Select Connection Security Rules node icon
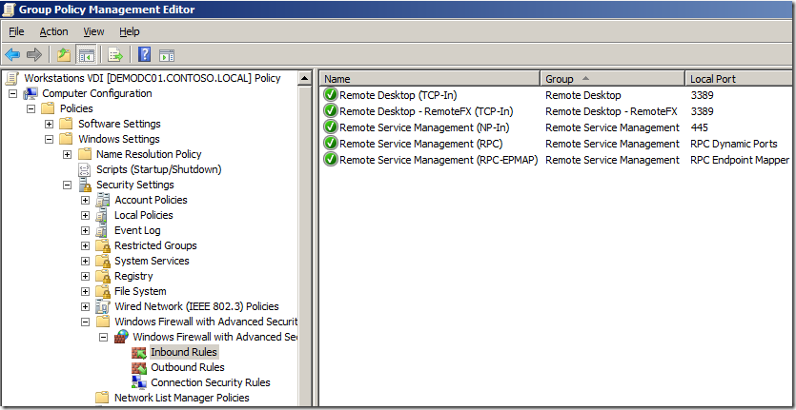 (x=140, y=382)
